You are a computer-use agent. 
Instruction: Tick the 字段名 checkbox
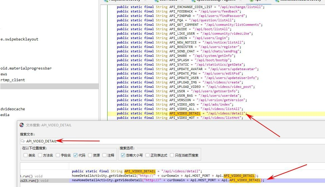click(58, 155)
